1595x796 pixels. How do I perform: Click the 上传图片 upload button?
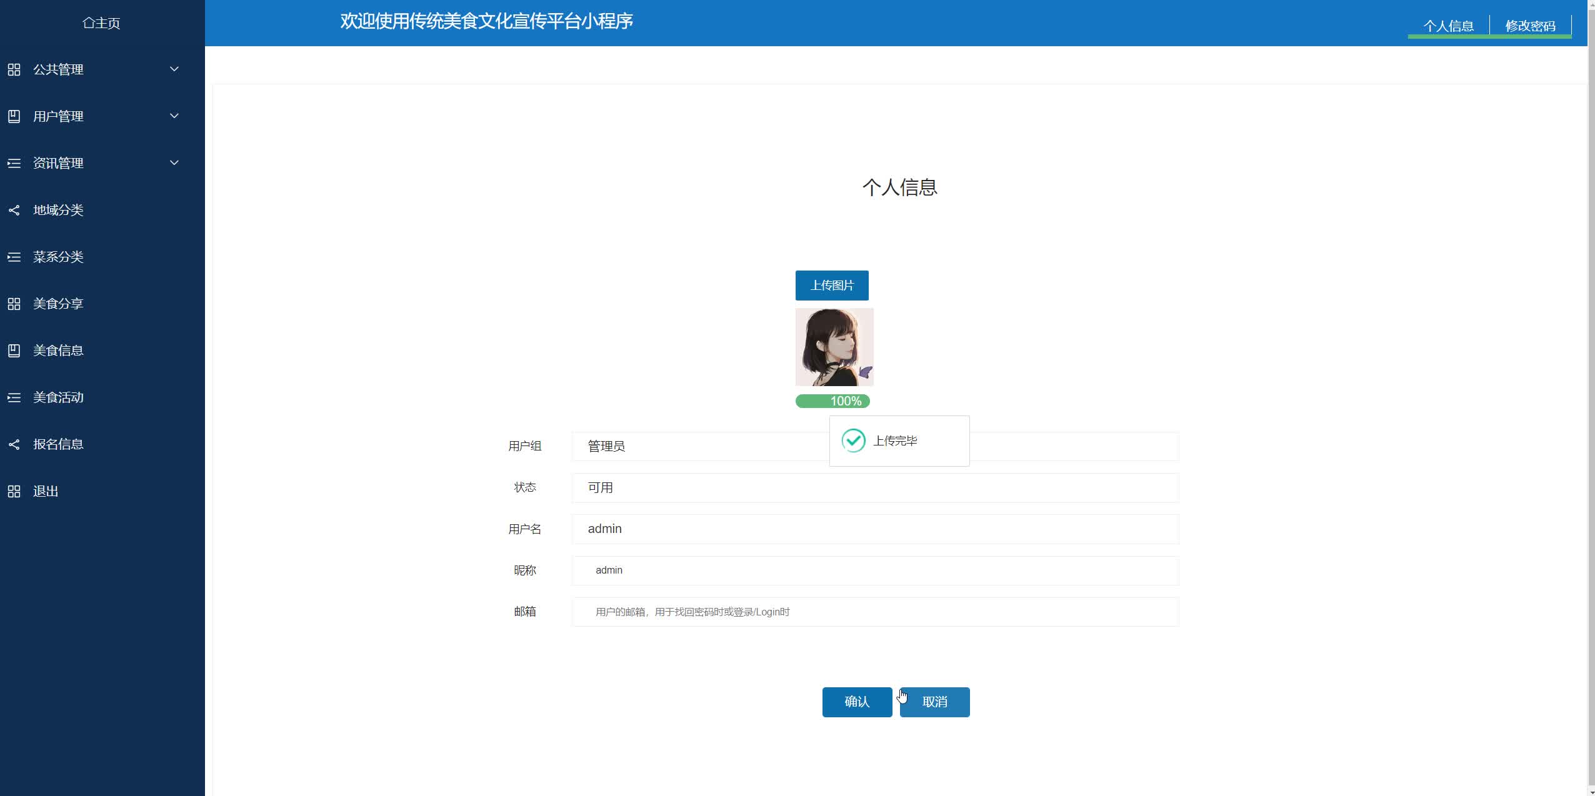832,285
